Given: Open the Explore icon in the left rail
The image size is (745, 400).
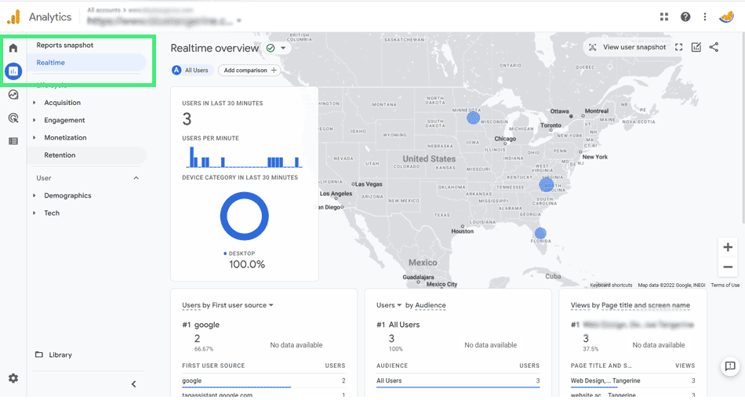Looking at the screenshot, I should pos(13,95).
